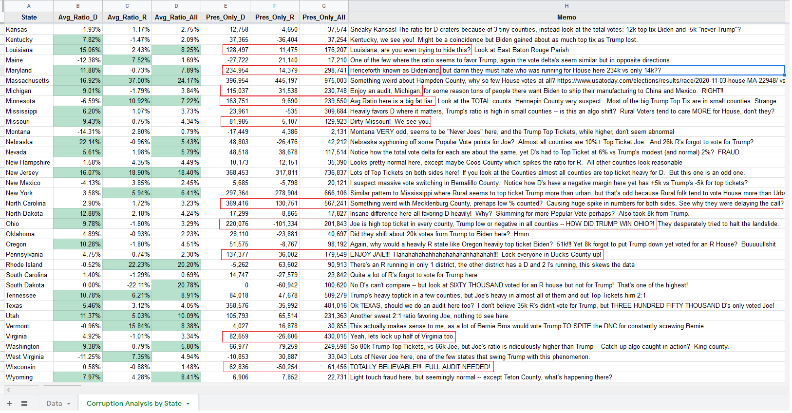Click the State header cell
792x413 pixels.
click(29, 17)
